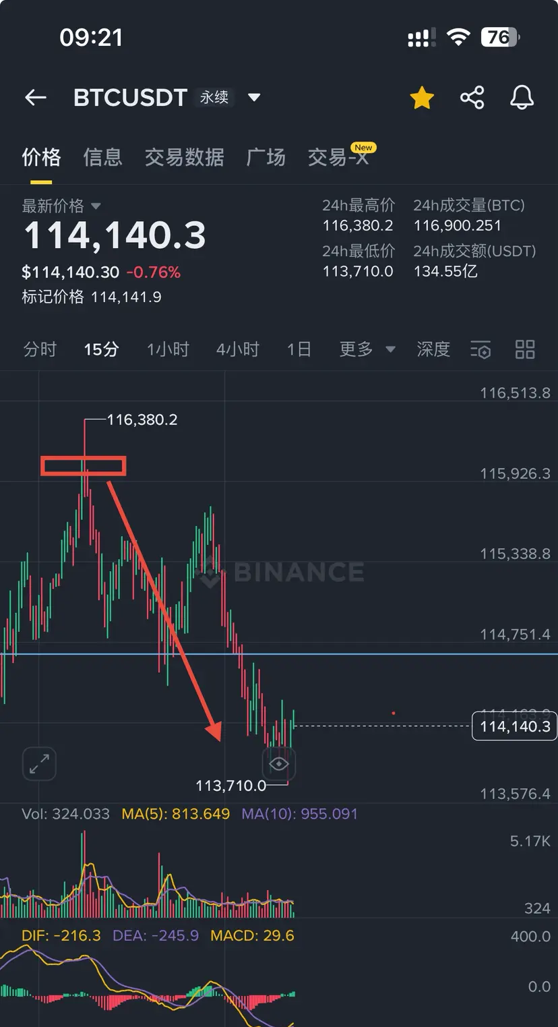This screenshot has width=558, height=1027.
Task: Open the price alert bell
Action: coord(522,98)
